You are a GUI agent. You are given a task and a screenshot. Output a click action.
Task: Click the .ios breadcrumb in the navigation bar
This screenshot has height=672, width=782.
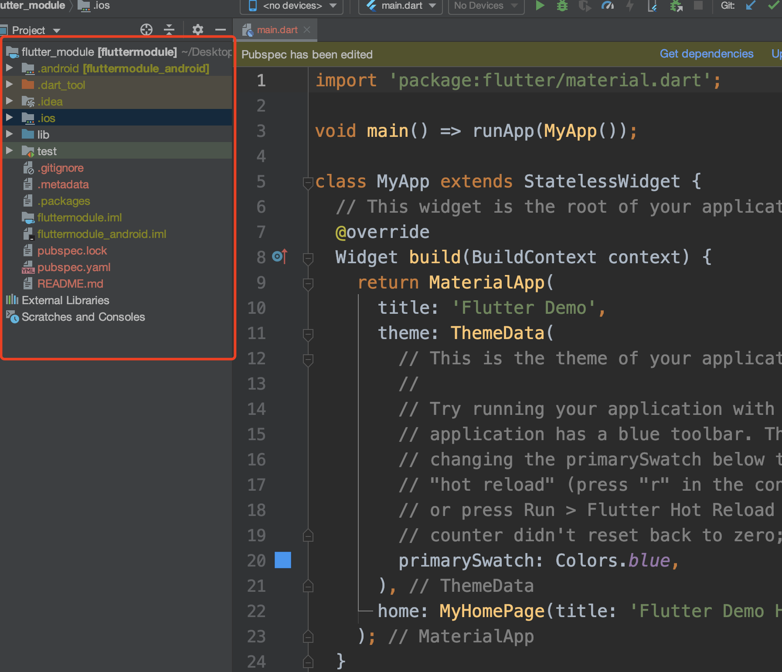pyautogui.click(x=94, y=6)
